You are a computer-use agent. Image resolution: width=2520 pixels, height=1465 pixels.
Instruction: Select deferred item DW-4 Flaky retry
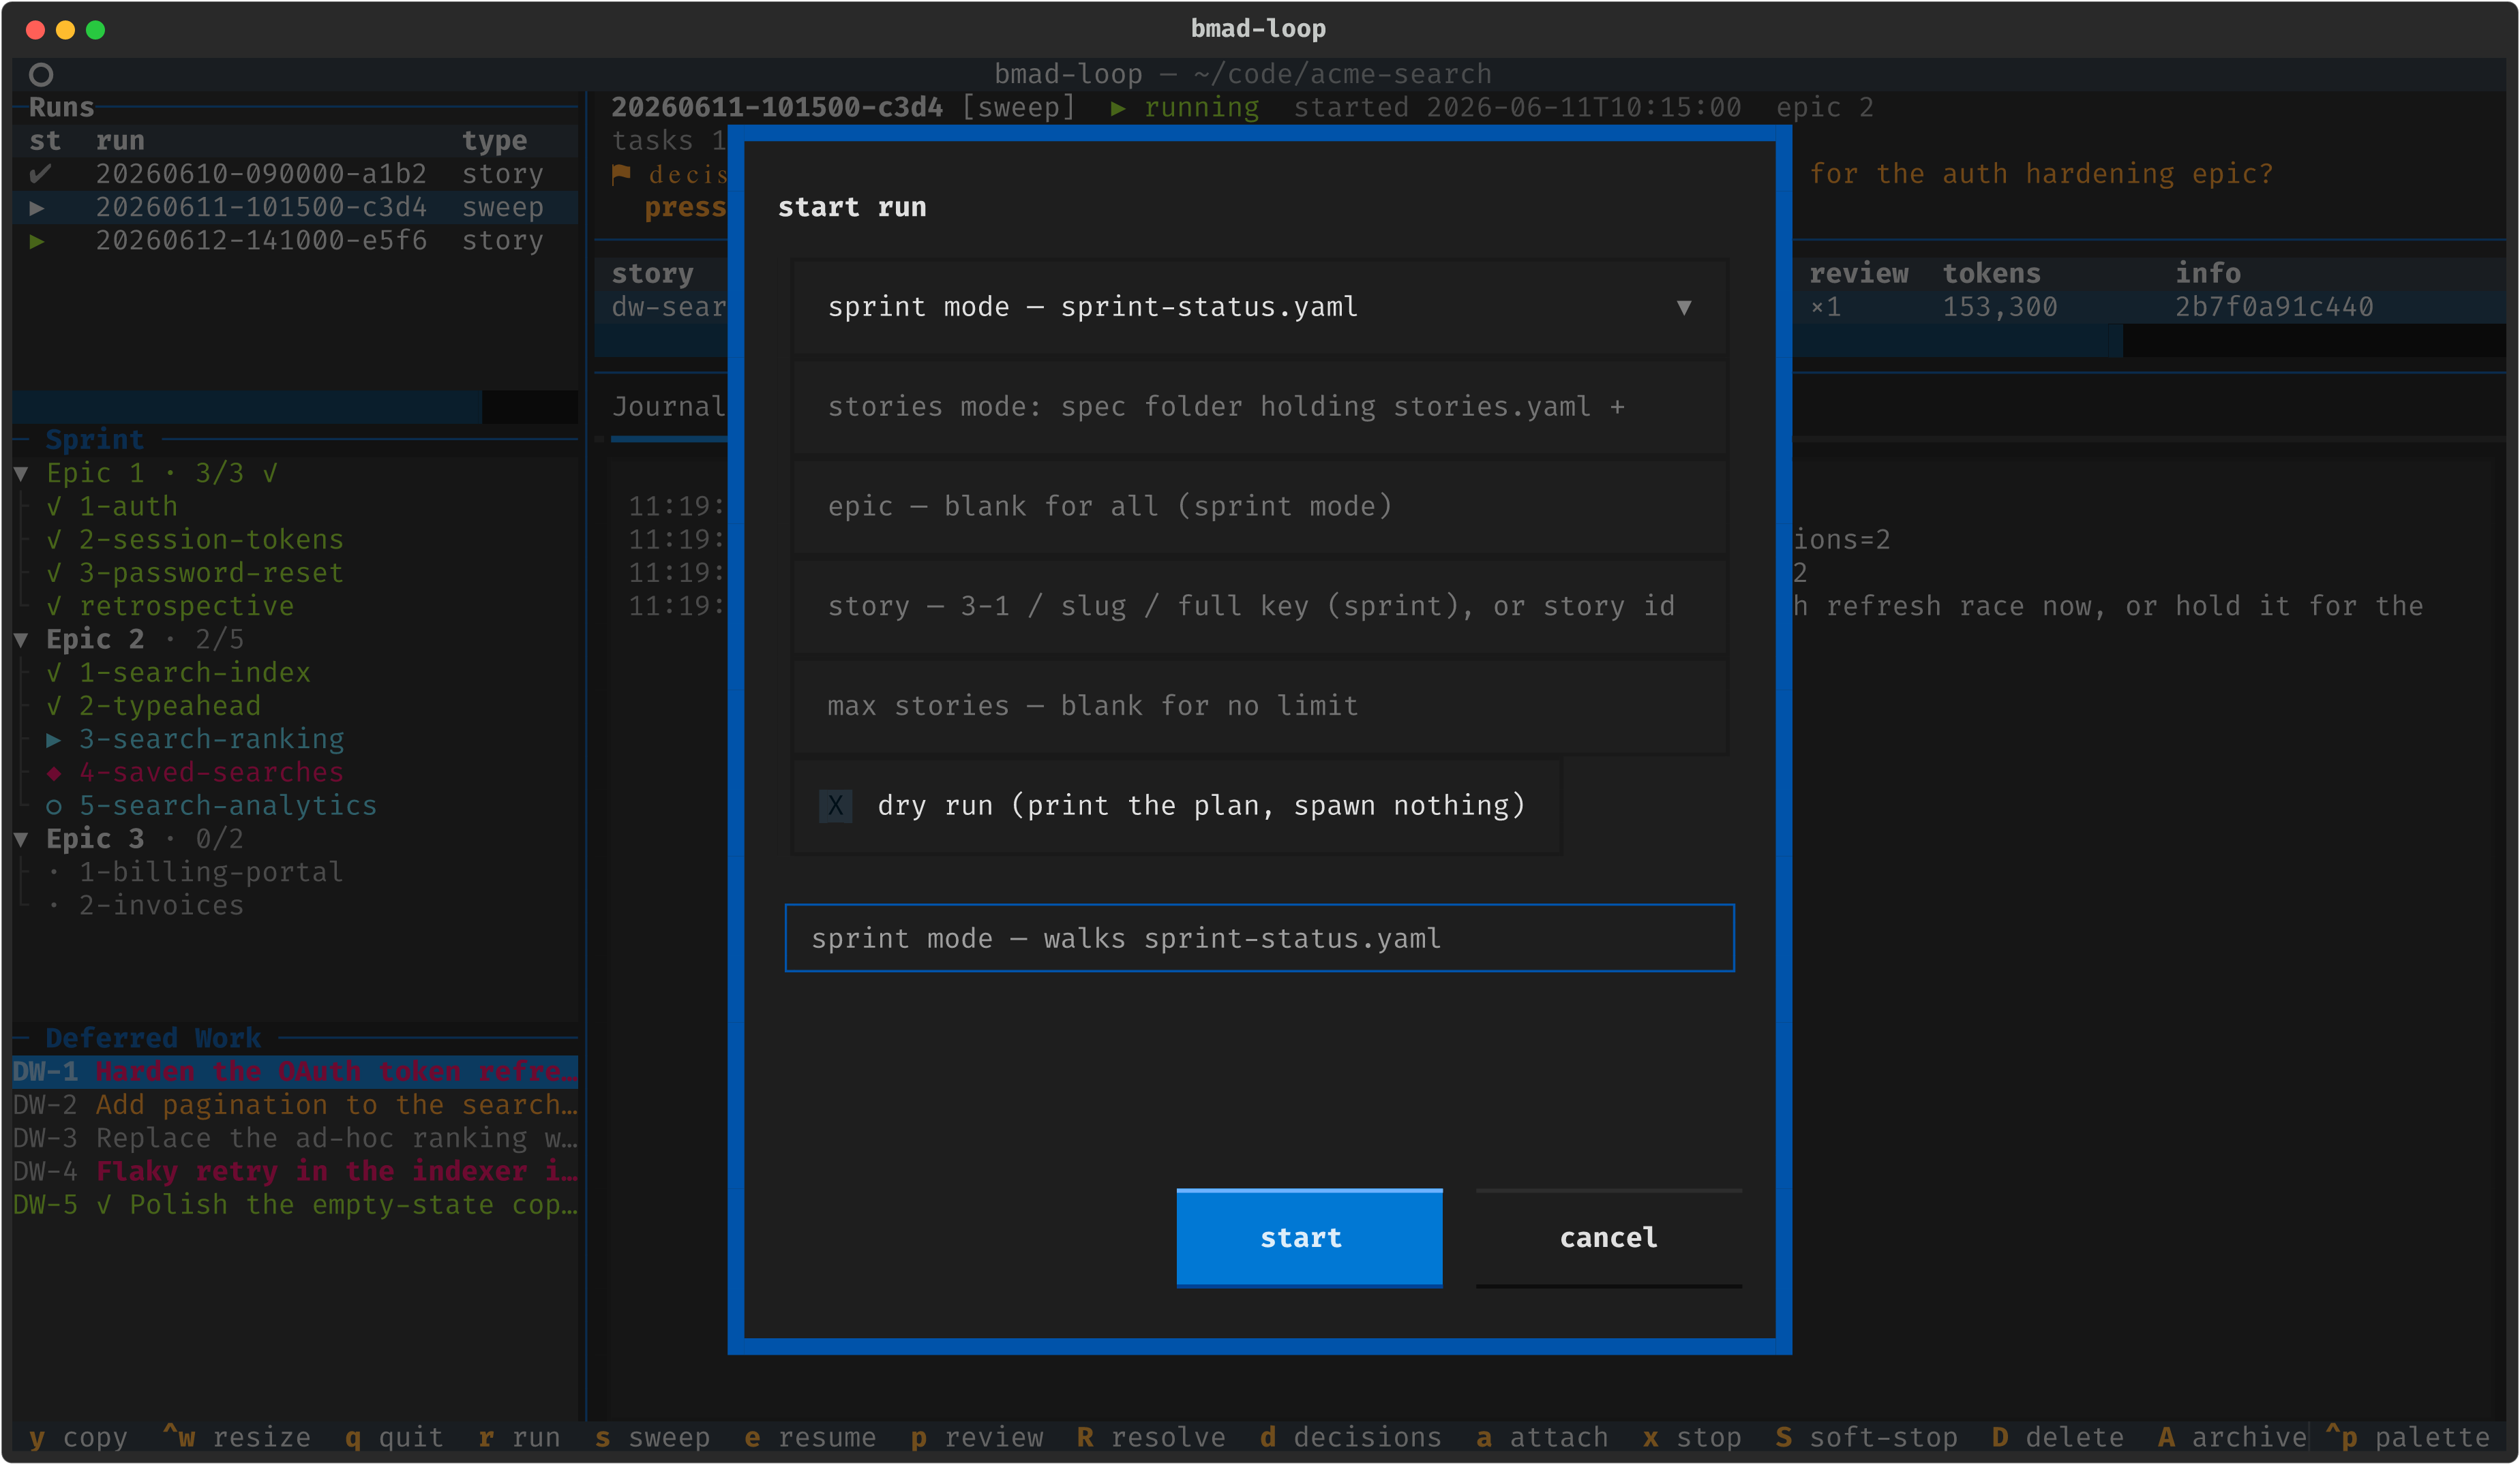coord(295,1171)
